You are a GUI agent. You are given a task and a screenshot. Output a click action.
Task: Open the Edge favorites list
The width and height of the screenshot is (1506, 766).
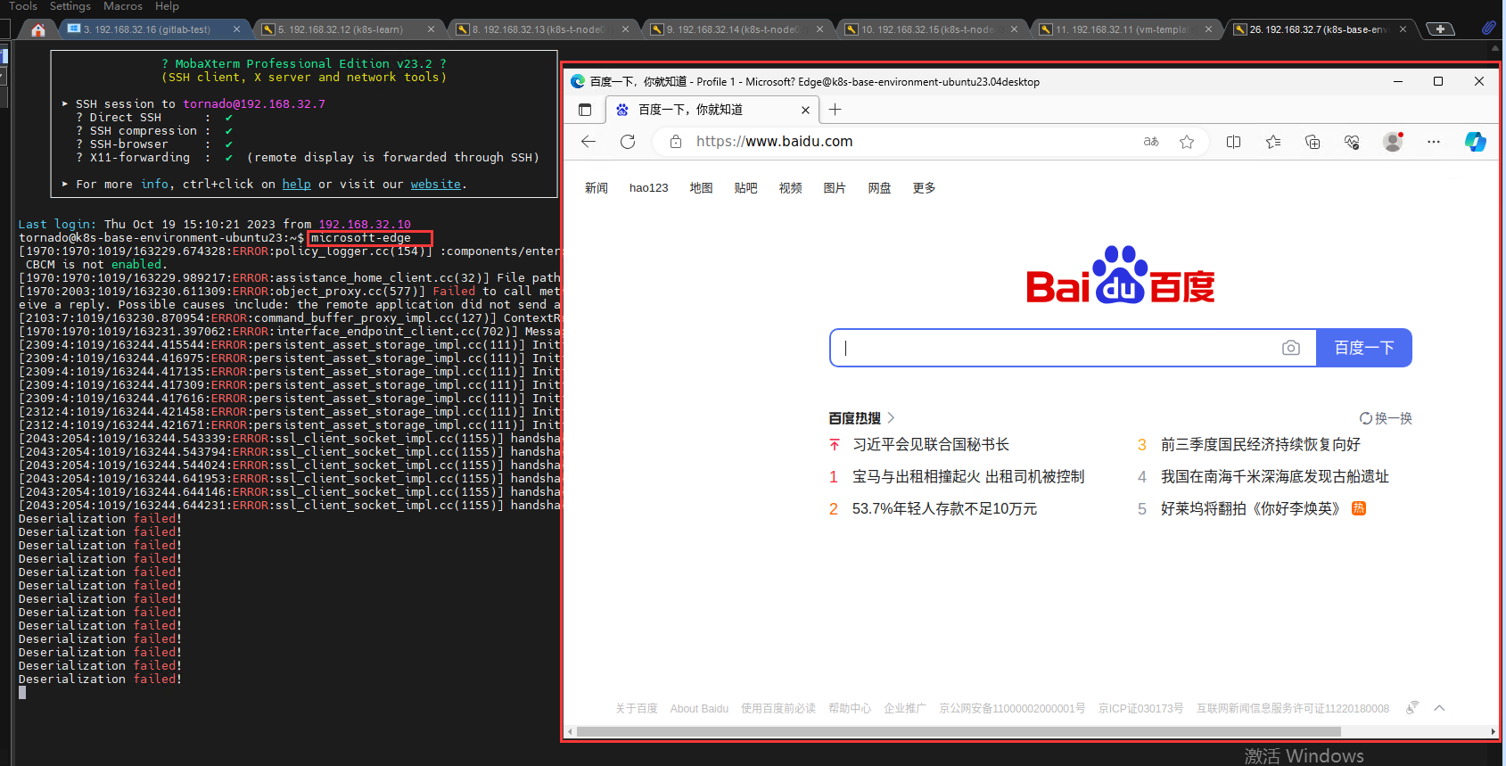click(x=1273, y=142)
